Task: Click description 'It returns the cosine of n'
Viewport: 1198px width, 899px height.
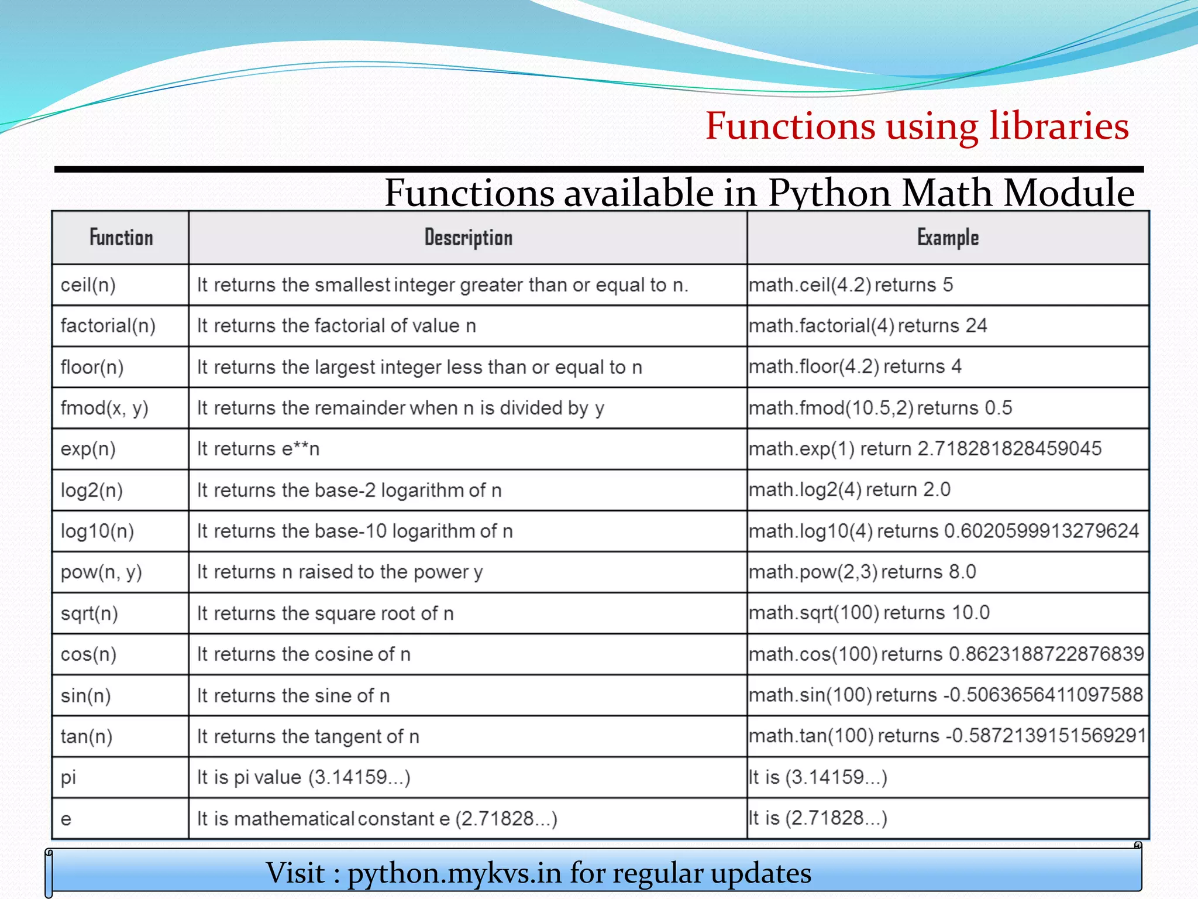Action: point(304,654)
